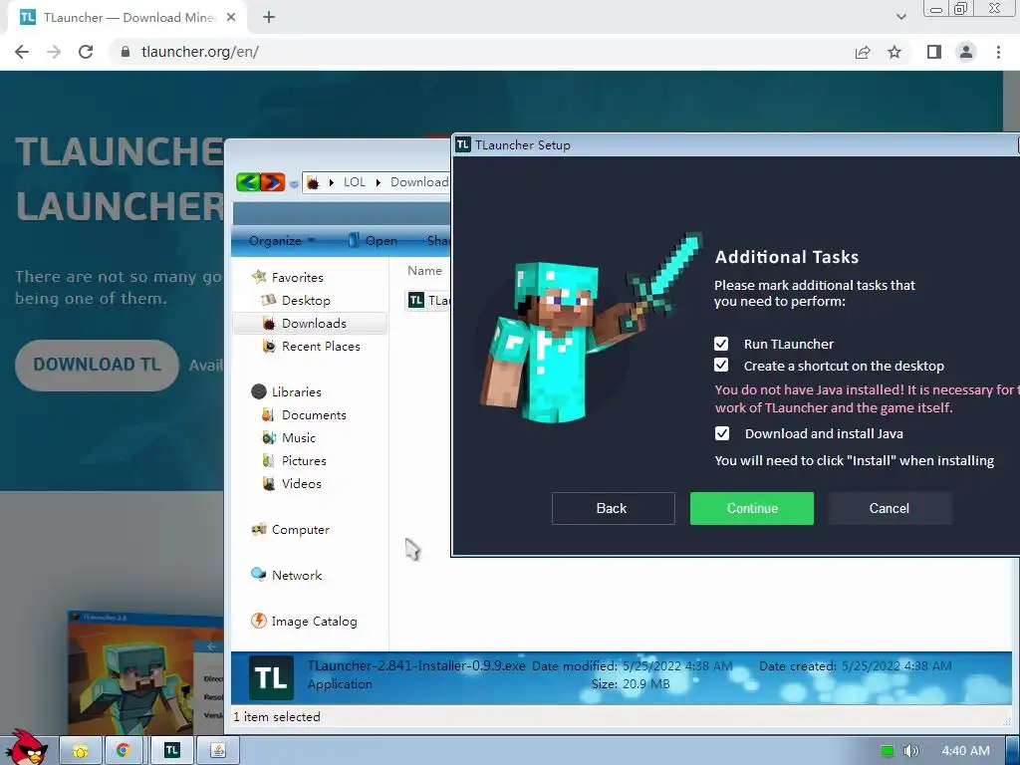This screenshot has width=1020, height=765.
Task: Open Chrome tab search chevron
Action: (900, 18)
